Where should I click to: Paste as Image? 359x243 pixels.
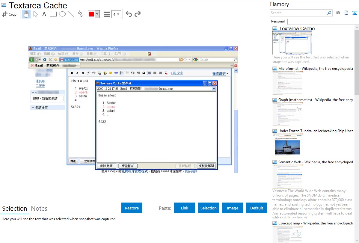233,208
